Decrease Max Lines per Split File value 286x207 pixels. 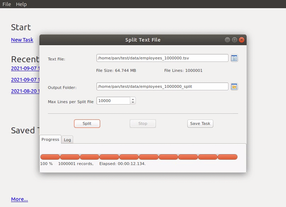[133, 102]
